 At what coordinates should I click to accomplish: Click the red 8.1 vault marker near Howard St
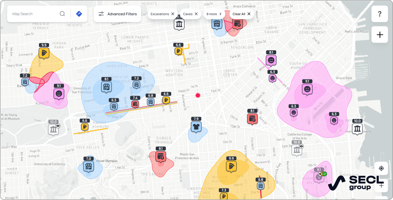[252, 118]
